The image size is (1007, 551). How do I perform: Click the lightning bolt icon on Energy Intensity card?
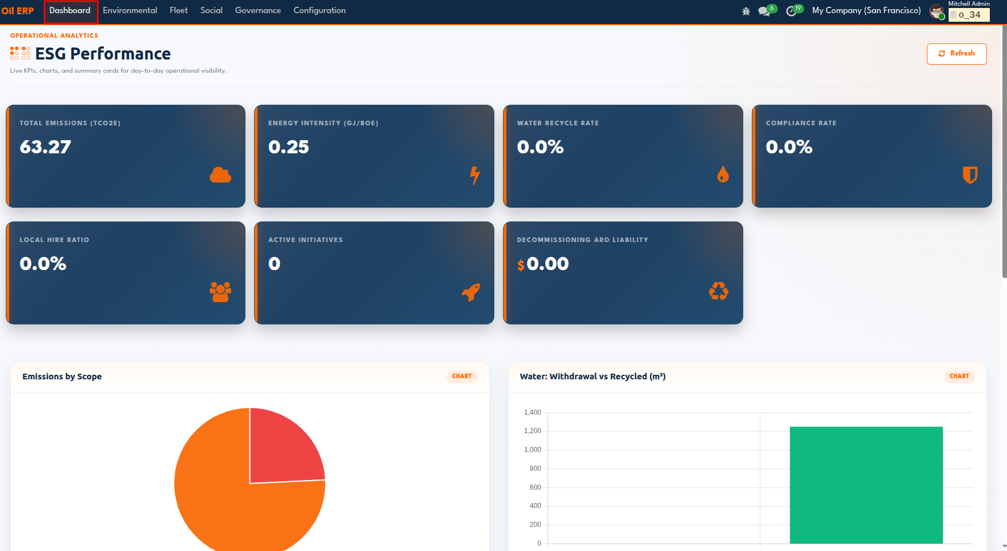pos(475,175)
